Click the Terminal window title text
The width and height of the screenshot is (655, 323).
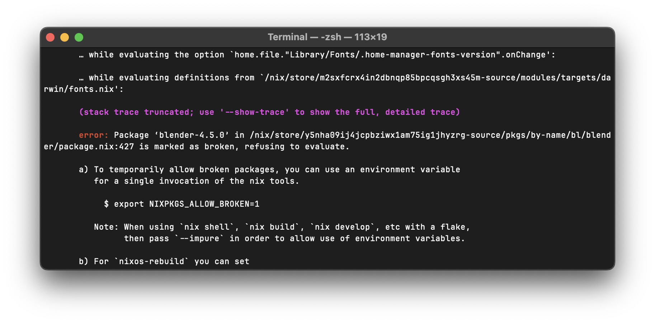(327, 37)
